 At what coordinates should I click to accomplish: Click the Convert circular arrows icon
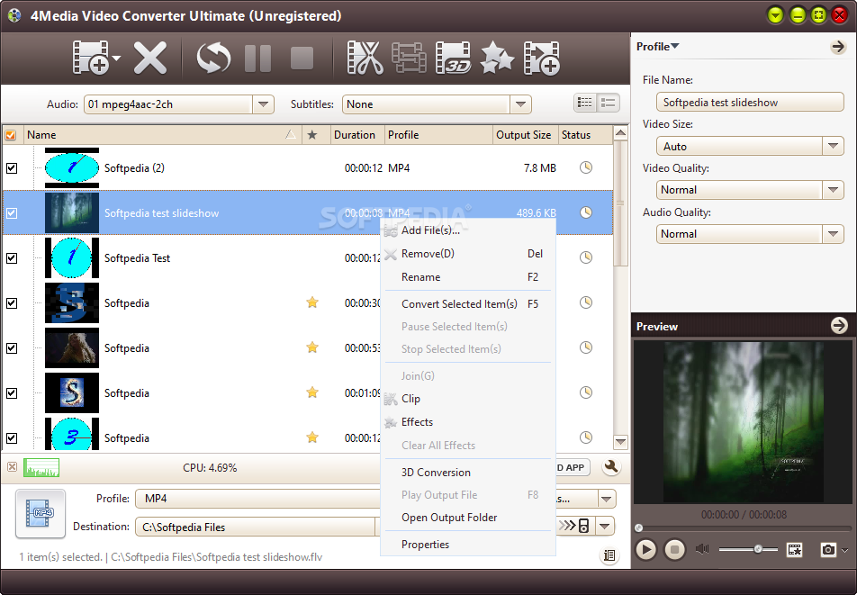pyautogui.click(x=213, y=58)
